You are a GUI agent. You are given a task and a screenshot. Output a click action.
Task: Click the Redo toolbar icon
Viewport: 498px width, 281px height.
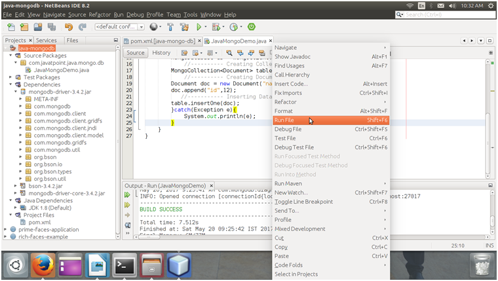pos(83,27)
